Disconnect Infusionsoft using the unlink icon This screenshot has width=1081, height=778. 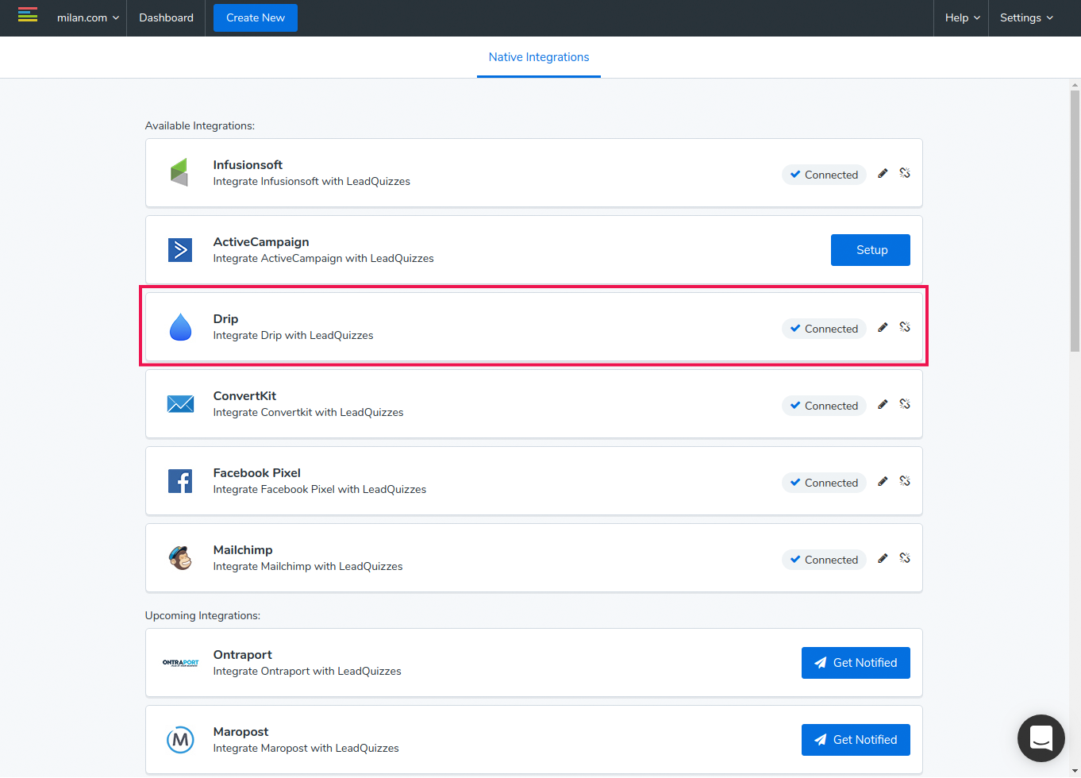pos(905,173)
